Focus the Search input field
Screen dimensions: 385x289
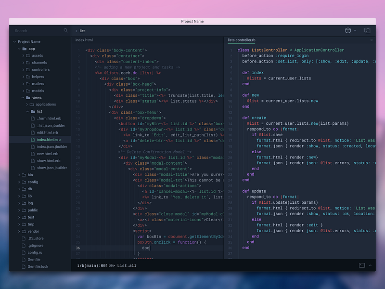[36, 30]
